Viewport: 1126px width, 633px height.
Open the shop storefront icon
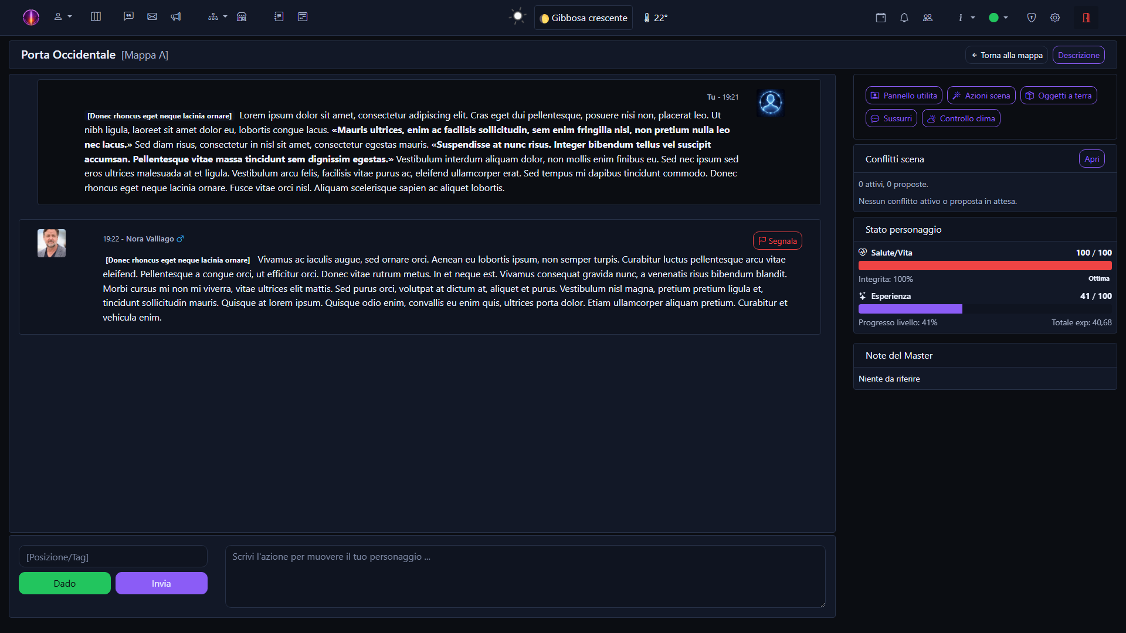[x=242, y=16]
